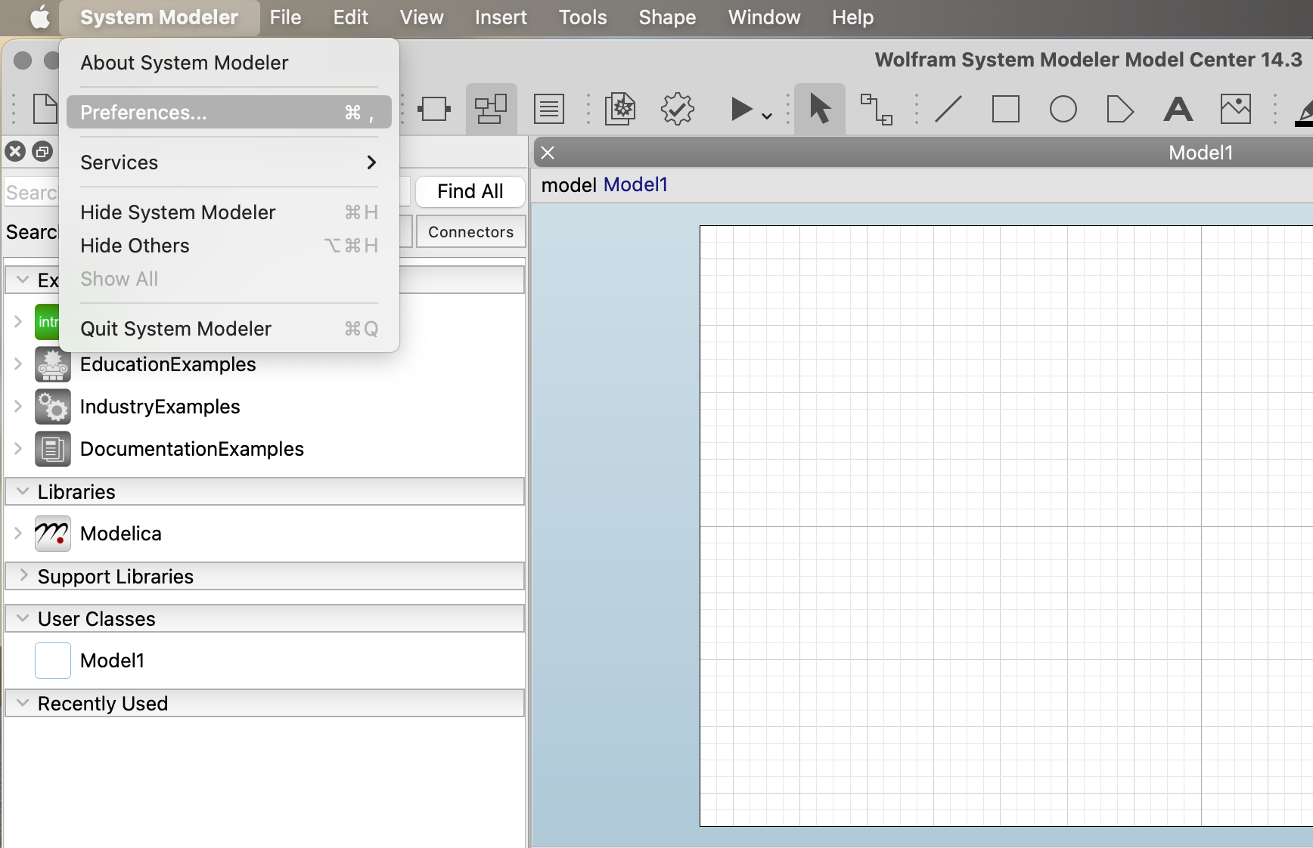Expand the Support Libraries section
1313x848 pixels.
tap(23, 576)
